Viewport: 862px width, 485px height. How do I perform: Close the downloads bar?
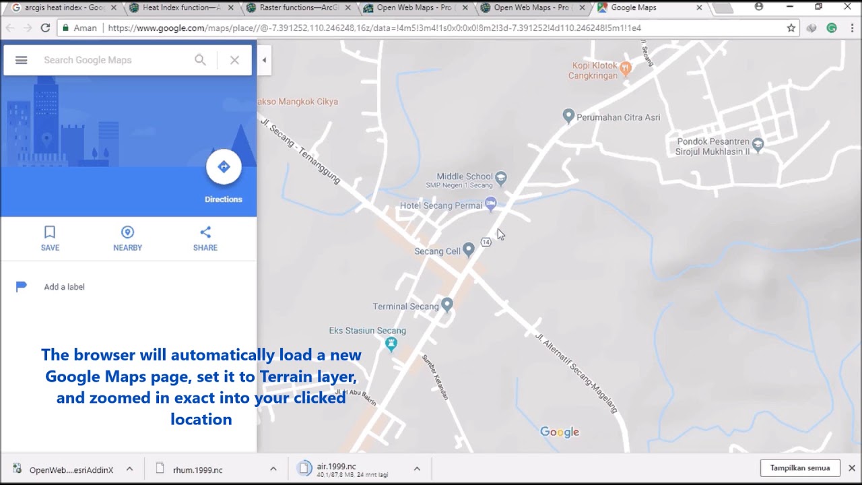[851, 468]
